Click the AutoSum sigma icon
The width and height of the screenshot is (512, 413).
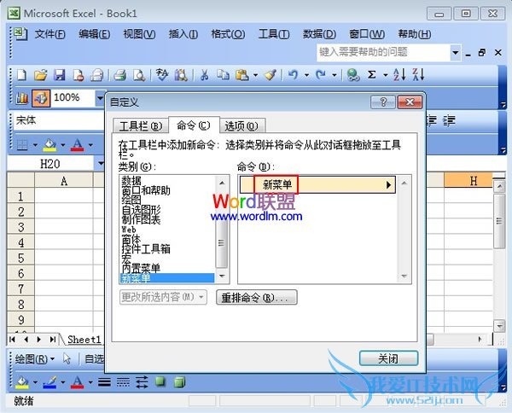pos(371,75)
